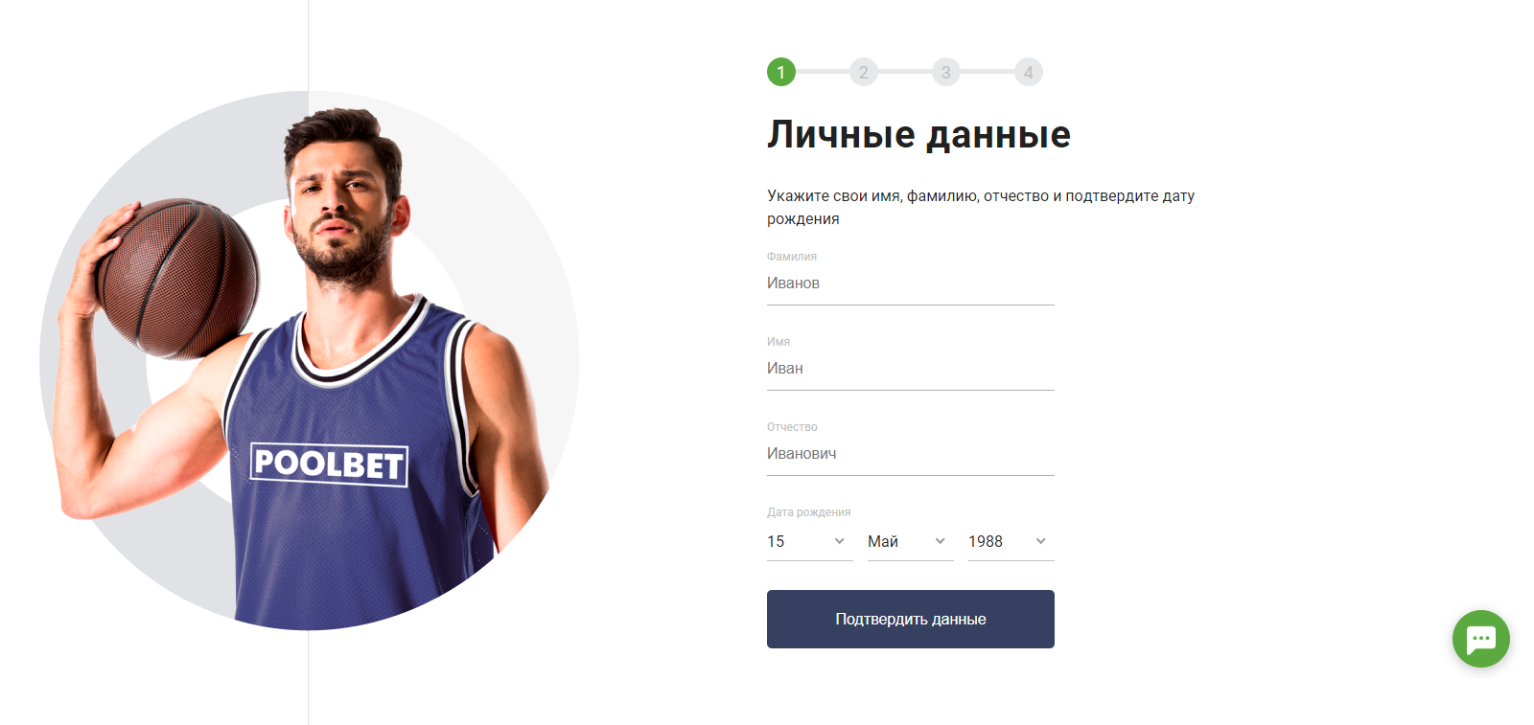This screenshot has width=1534, height=725.
Task: Open the birth month selector showing Май
Action: pyautogui.click(x=911, y=542)
